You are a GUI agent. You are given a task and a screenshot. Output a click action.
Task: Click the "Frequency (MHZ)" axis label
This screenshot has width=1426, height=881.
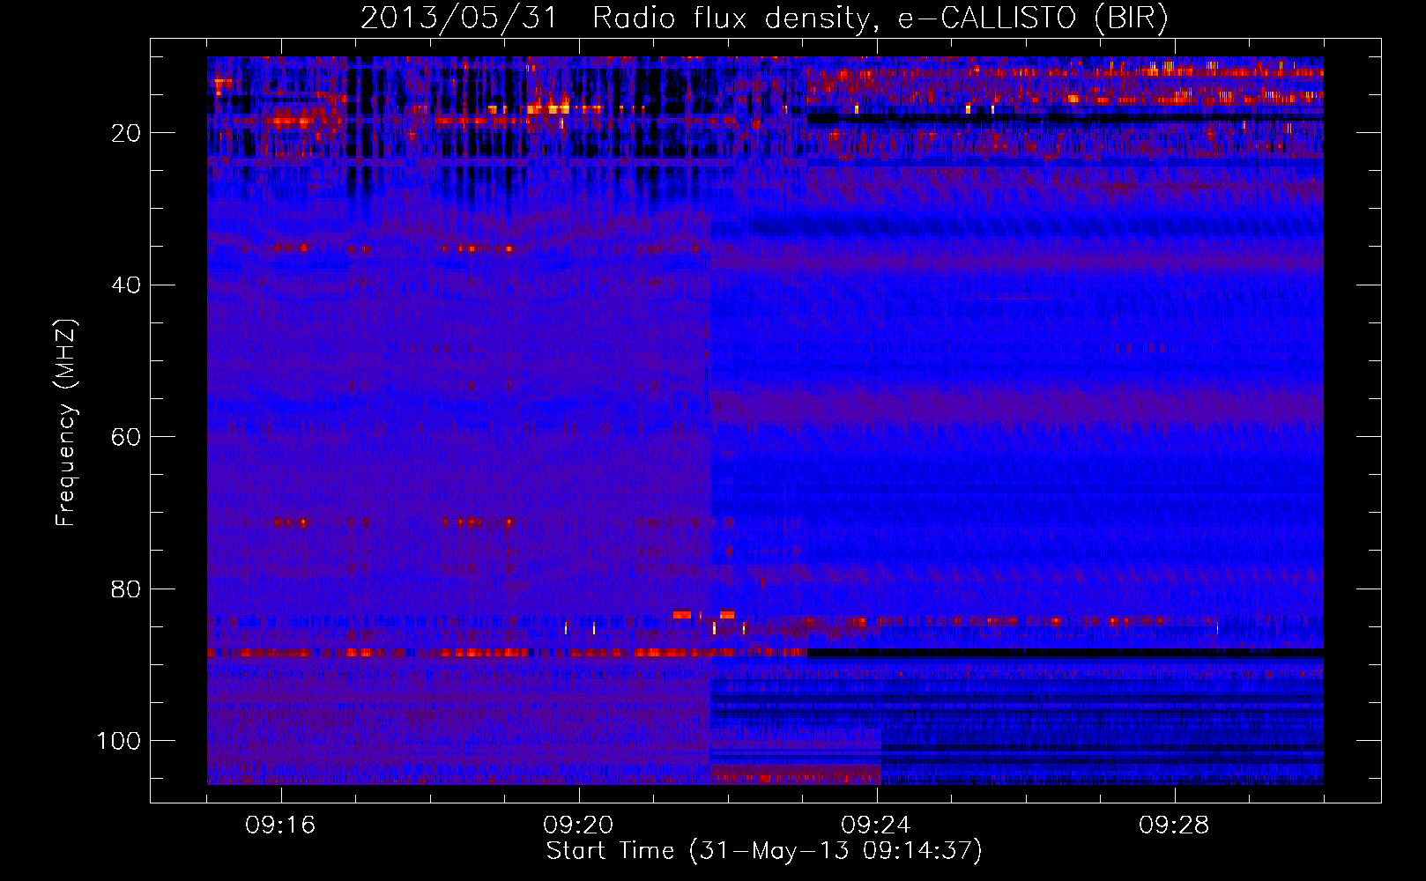coord(66,423)
